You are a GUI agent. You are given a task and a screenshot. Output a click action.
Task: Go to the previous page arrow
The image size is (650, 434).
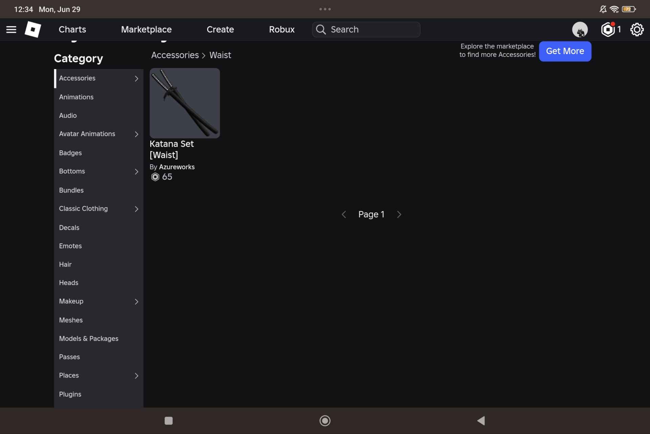pyautogui.click(x=344, y=214)
